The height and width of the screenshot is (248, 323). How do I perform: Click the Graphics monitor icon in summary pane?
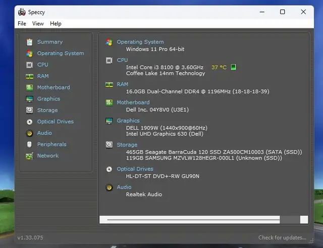pyautogui.click(x=109, y=121)
